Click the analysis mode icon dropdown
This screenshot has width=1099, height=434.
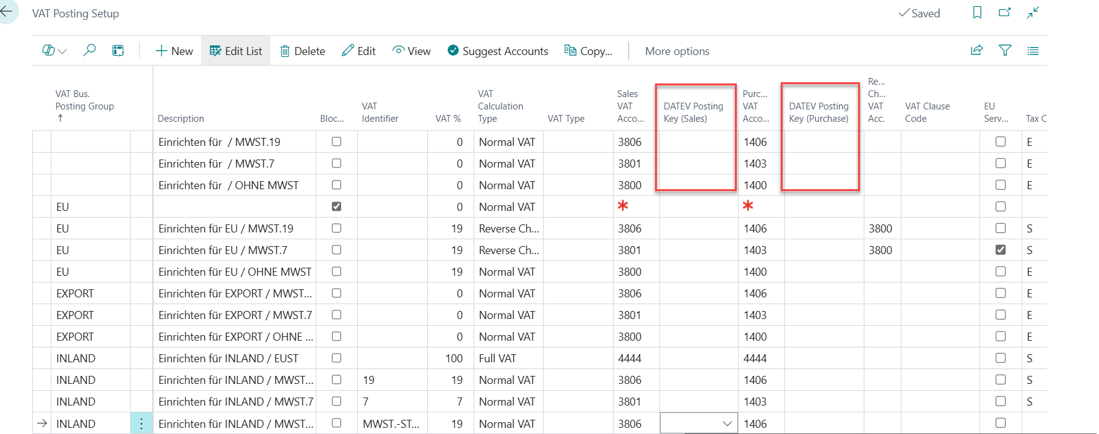click(x=54, y=51)
